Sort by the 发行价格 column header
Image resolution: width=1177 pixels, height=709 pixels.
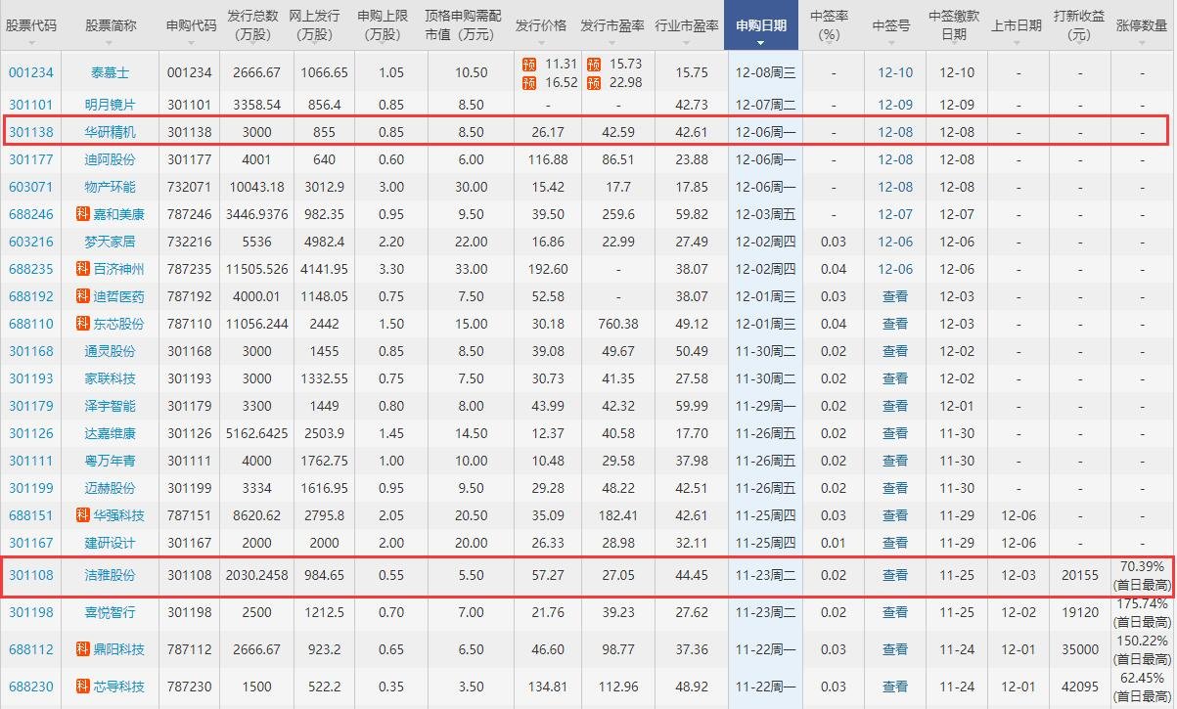540,25
